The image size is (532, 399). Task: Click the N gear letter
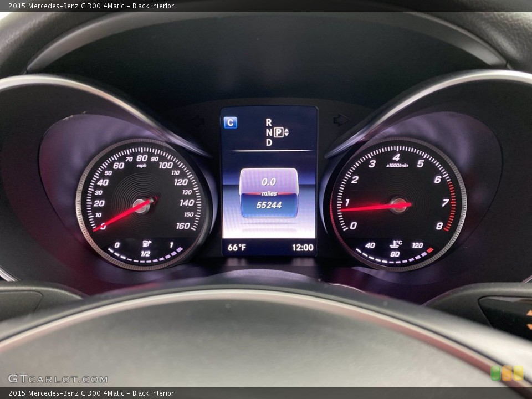point(269,132)
